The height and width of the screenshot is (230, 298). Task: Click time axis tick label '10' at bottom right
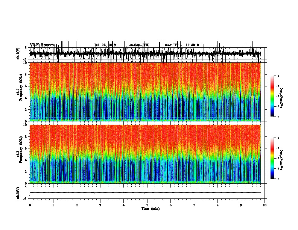pos(265,205)
